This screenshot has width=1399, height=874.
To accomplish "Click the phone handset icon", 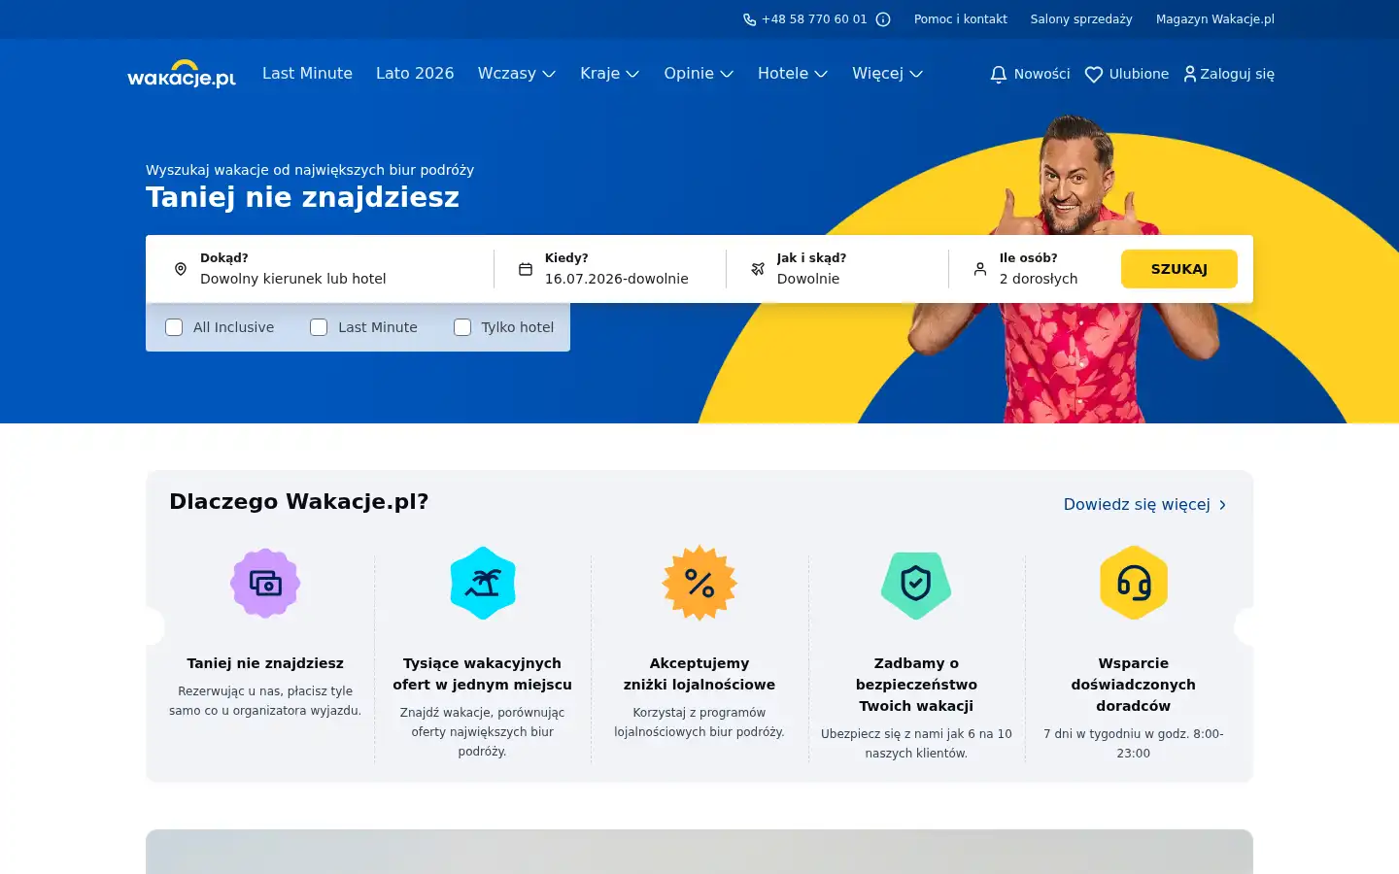I will point(750,19).
